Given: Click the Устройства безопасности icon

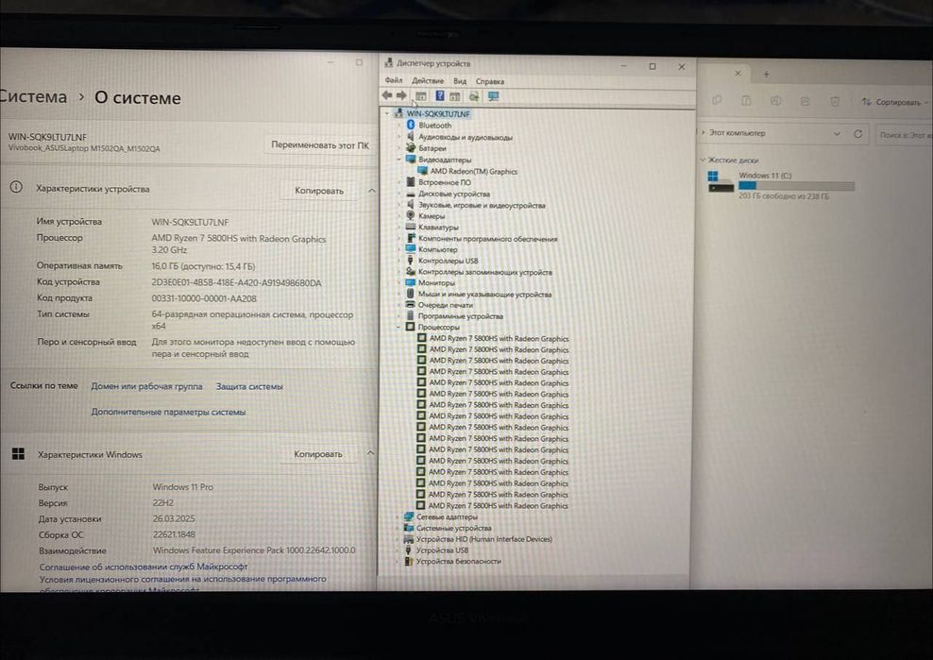Looking at the screenshot, I should (x=408, y=561).
